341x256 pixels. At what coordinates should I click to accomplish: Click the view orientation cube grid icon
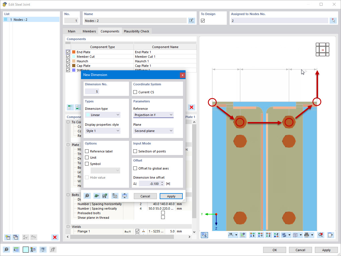coord(323,49)
